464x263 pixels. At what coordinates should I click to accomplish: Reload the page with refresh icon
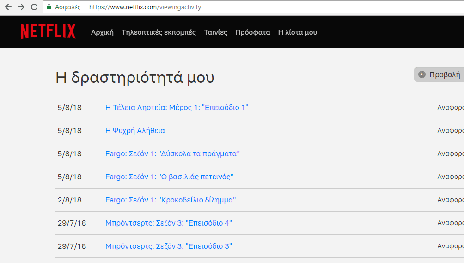[x=34, y=7]
